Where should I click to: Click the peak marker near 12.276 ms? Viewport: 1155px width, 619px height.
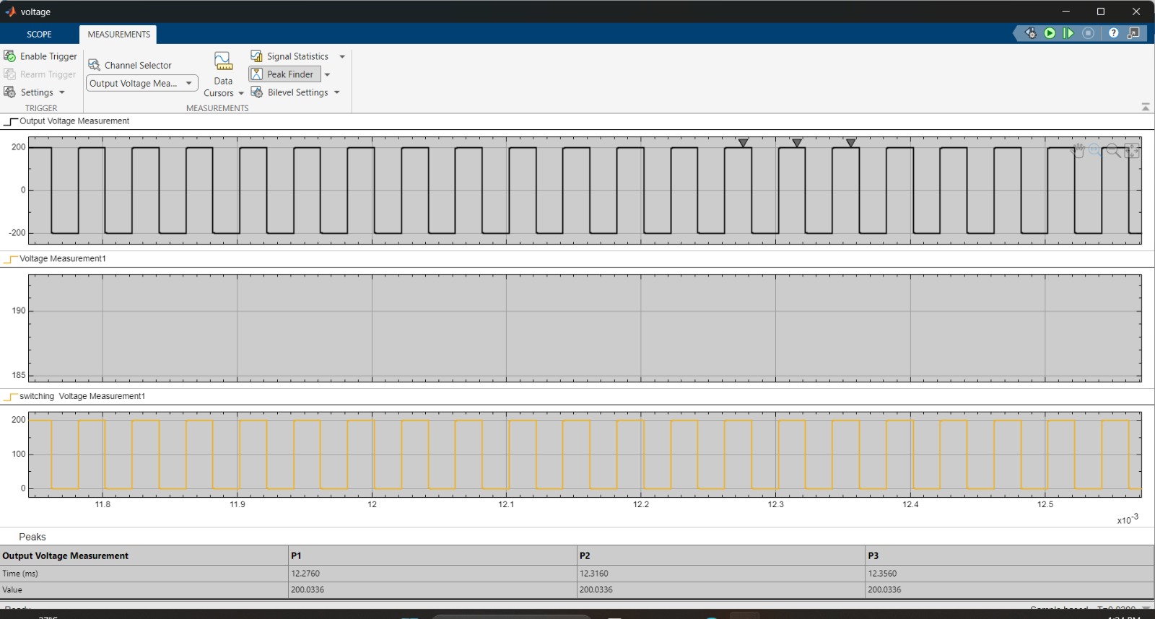(x=744, y=143)
